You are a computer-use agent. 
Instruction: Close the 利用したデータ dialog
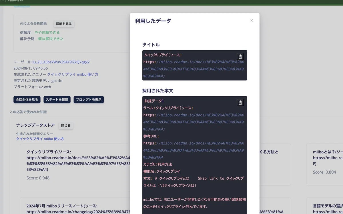(252, 20)
